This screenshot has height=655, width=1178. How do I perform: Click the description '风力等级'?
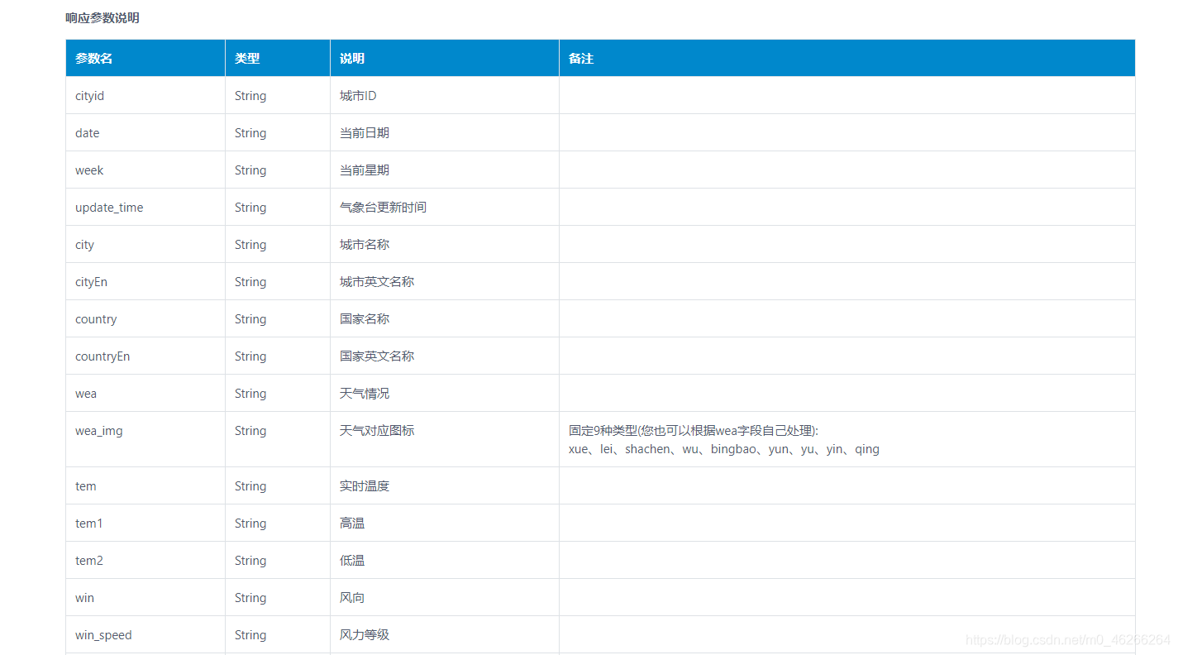pyautogui.click(x=365, y=635)
